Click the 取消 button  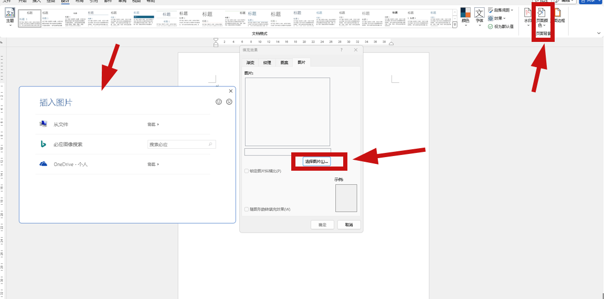coord(349,225)
